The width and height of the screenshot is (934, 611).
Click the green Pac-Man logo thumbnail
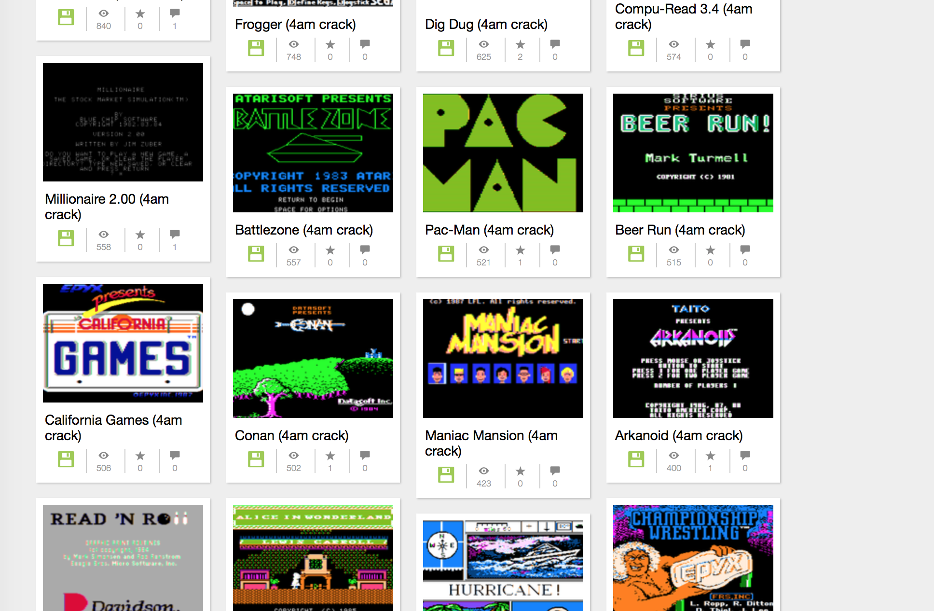(503, 153)
